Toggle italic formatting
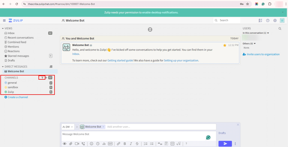This screenshot has height=147, width=288. coord(131,144)
